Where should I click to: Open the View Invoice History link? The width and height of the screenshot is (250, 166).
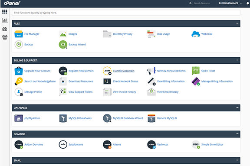(125, 92)
